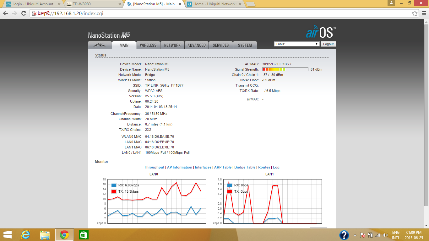Open the taskbar clock and date

(x=415, y=235)
